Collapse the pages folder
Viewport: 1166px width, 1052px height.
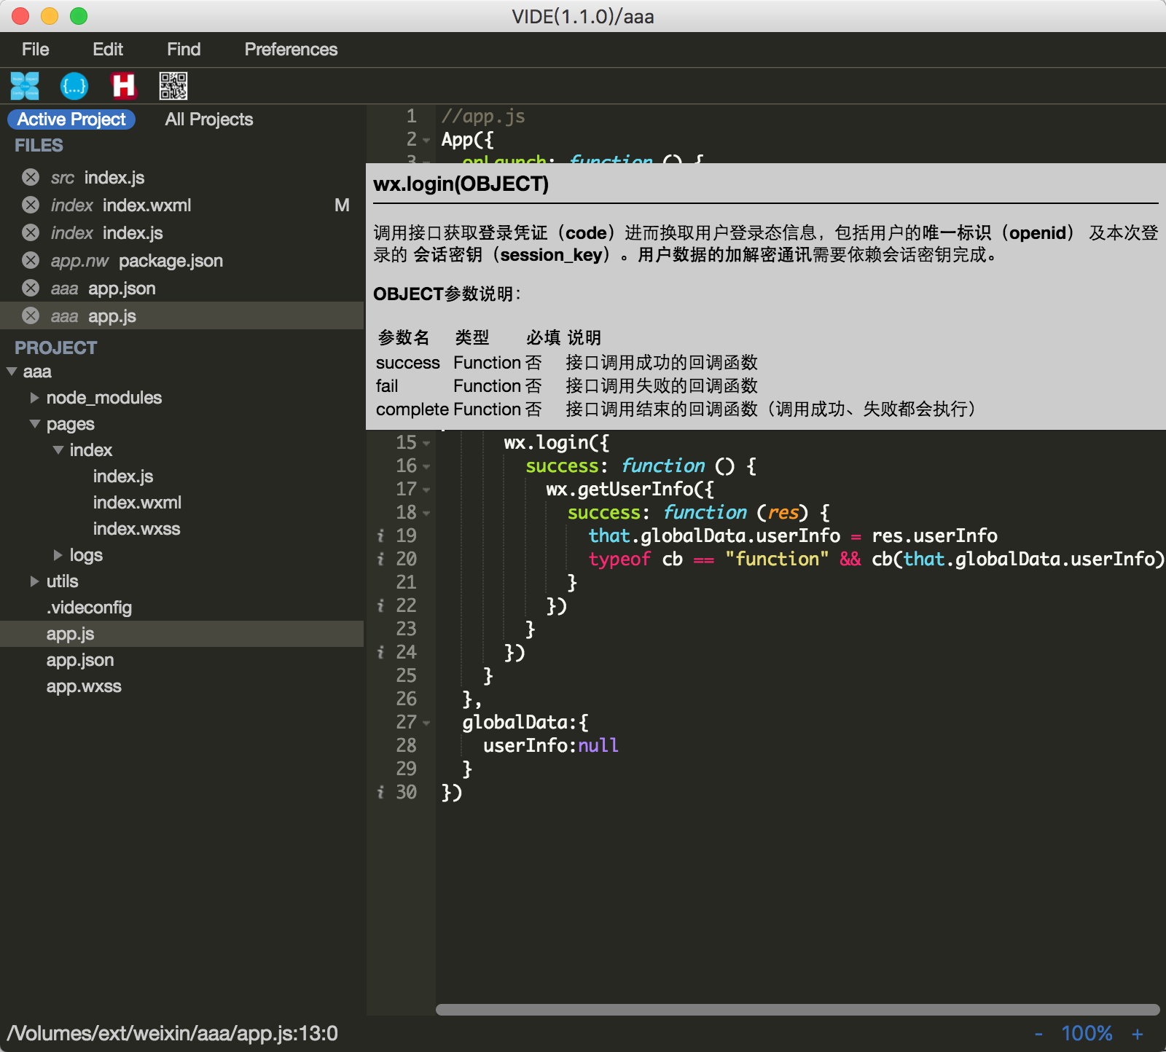tap(35, 424)
